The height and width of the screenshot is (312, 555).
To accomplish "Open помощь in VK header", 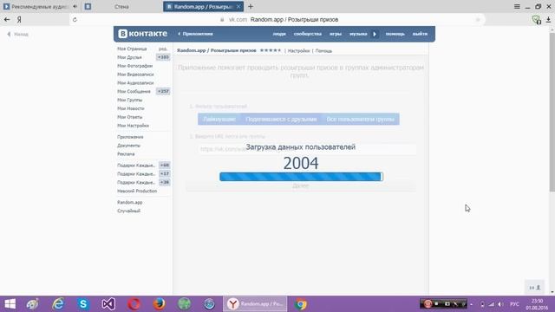I will pyautogui.click(x=395, y=34).
